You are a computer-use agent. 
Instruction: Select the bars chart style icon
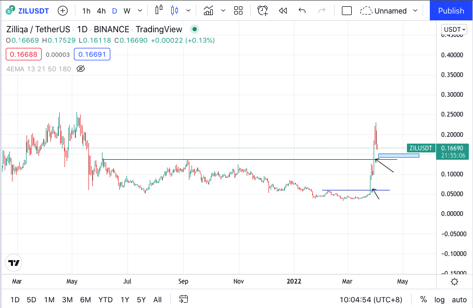[159, 10]
